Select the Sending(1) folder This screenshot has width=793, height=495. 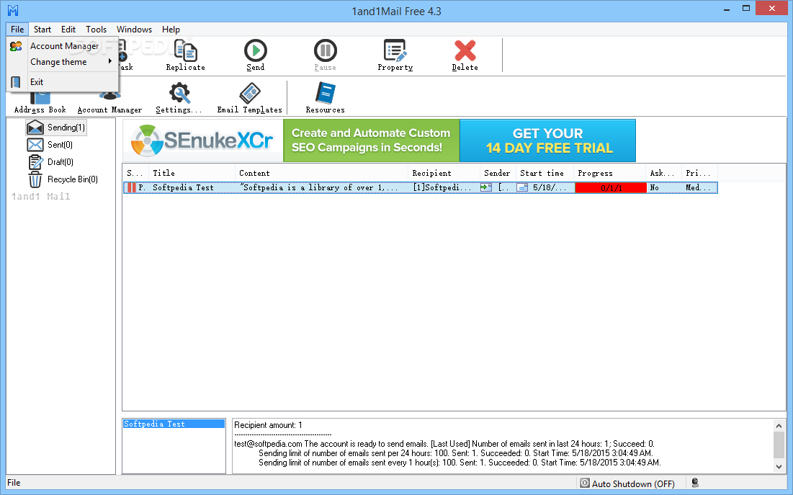(56, 128)
